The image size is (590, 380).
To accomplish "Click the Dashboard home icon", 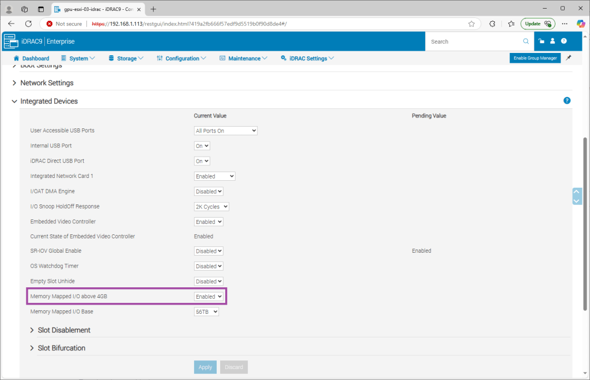I will tap(16, 58).
